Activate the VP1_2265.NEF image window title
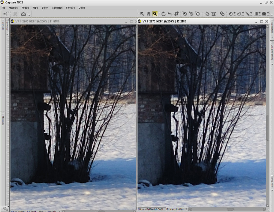The height and width of the screenshot is (212, 274). pos(37,21)
